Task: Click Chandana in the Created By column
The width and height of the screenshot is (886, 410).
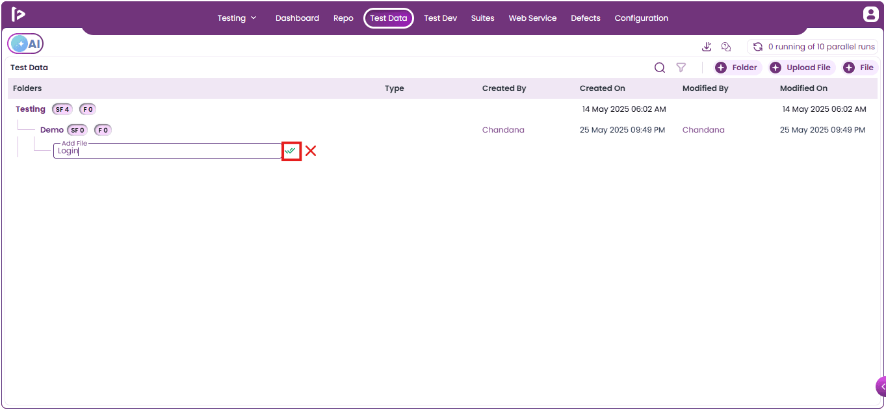Action: tap(503, 130)
